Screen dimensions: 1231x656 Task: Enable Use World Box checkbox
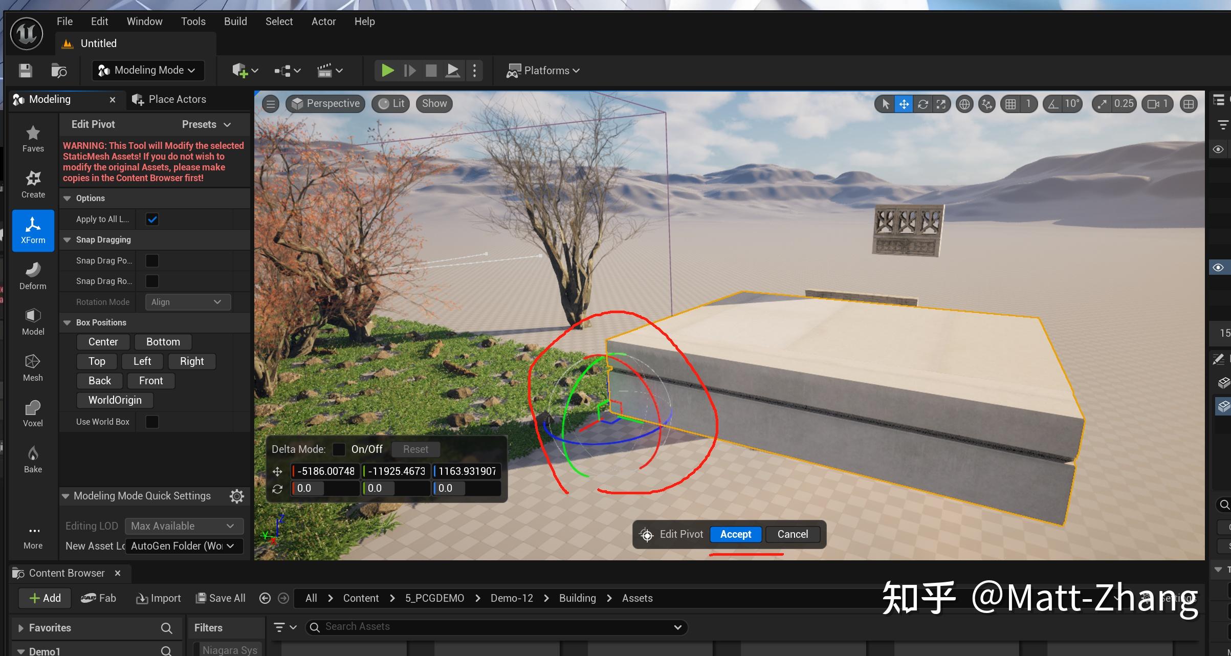[x=152, y=422]
